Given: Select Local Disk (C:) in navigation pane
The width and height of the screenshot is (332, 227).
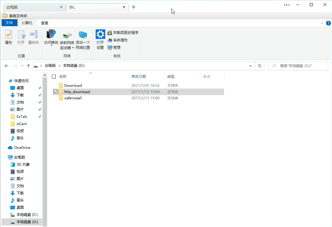Looking at the screenshot, I should pos(27,215).
